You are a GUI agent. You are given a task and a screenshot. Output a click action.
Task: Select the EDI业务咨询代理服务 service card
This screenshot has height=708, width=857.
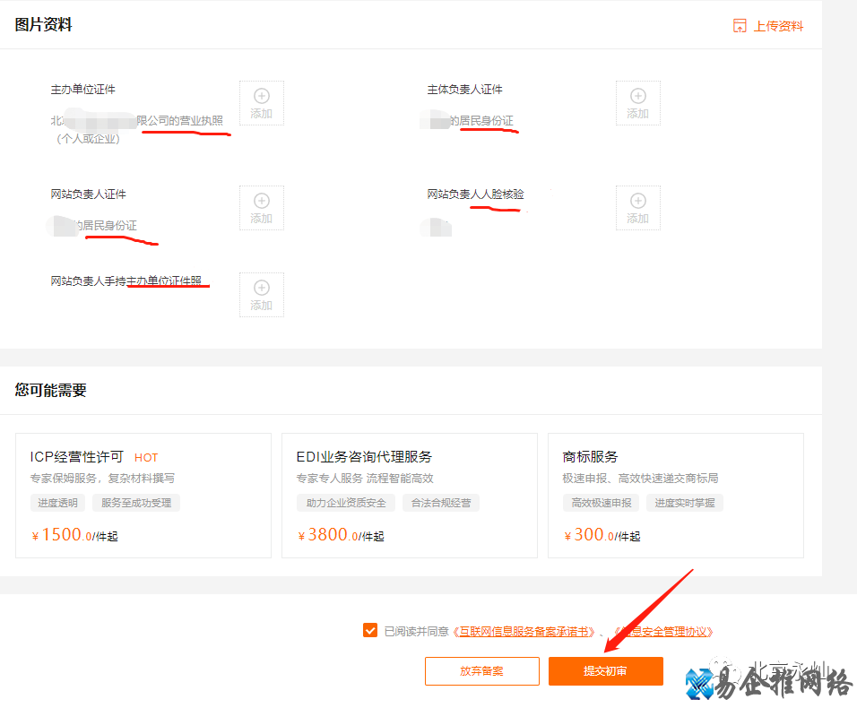[x=409, y=497]
